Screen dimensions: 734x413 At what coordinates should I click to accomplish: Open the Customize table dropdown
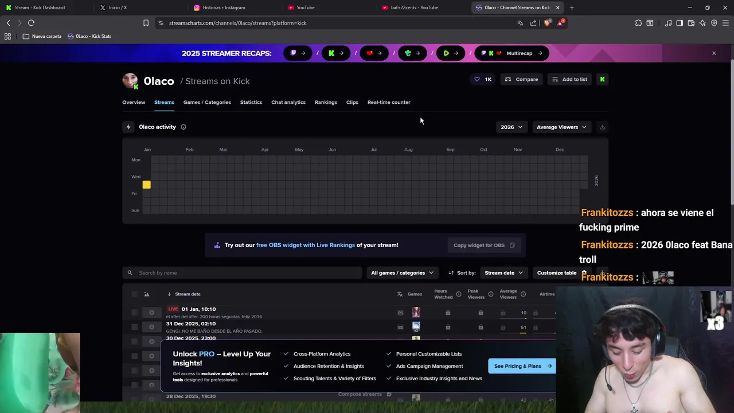pyautogui.click(x=561, y=273)
